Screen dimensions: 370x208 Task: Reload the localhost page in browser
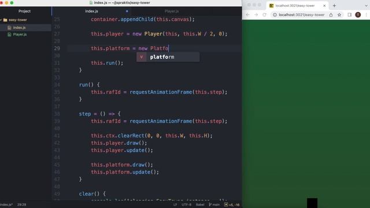pos(265,14)
